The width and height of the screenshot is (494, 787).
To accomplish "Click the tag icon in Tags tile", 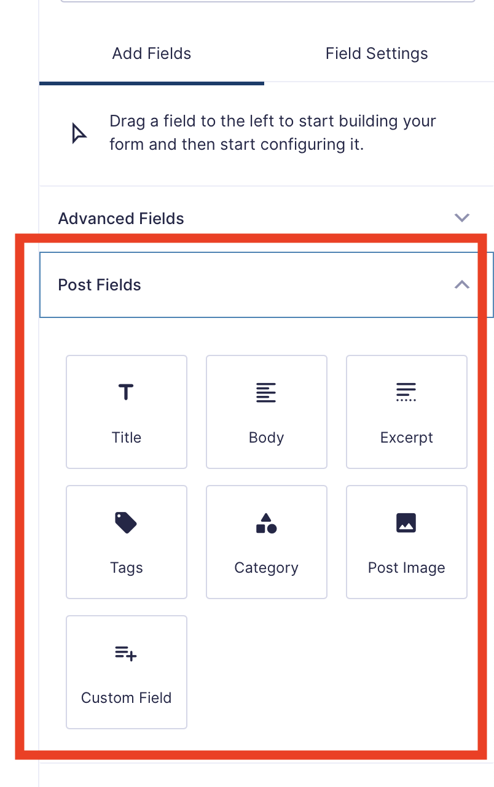I will pyautogui.click(x=126, y=522).
